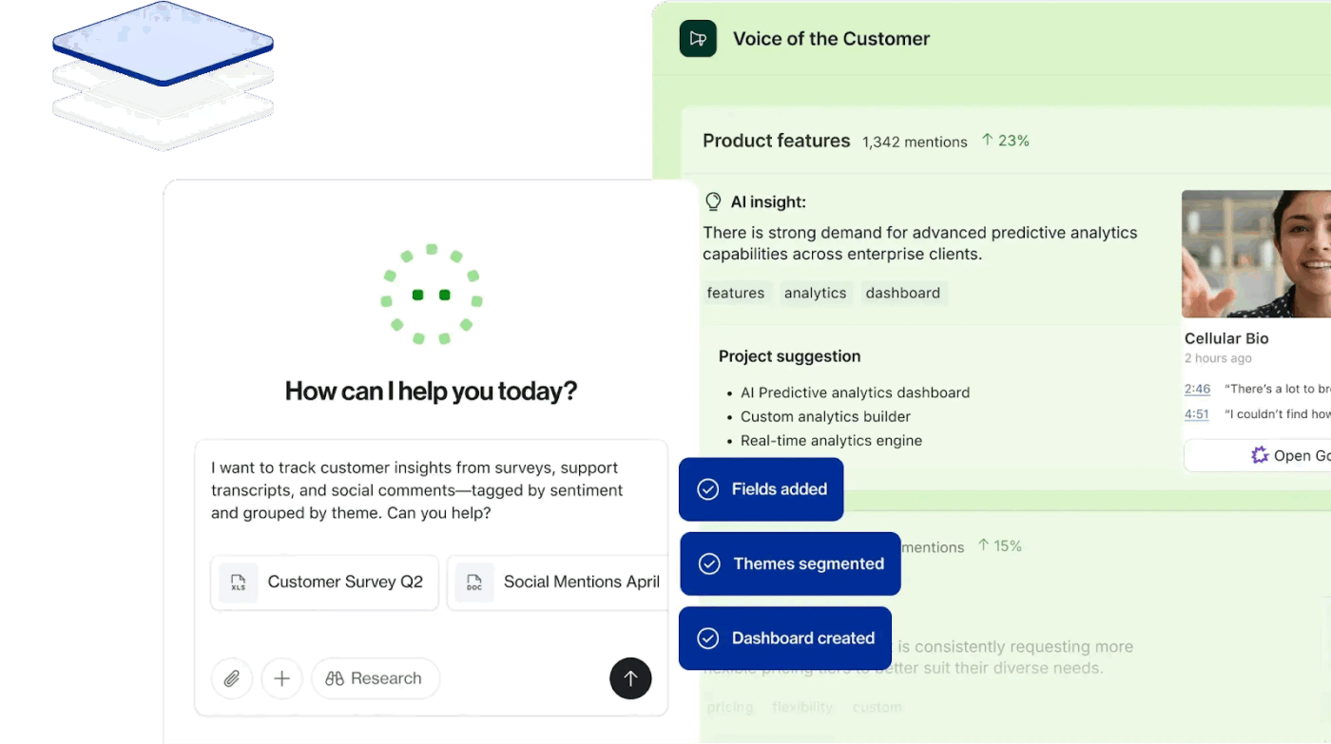Click the plus icon to add content
The image size is (1331, 744).
(281, 678)
